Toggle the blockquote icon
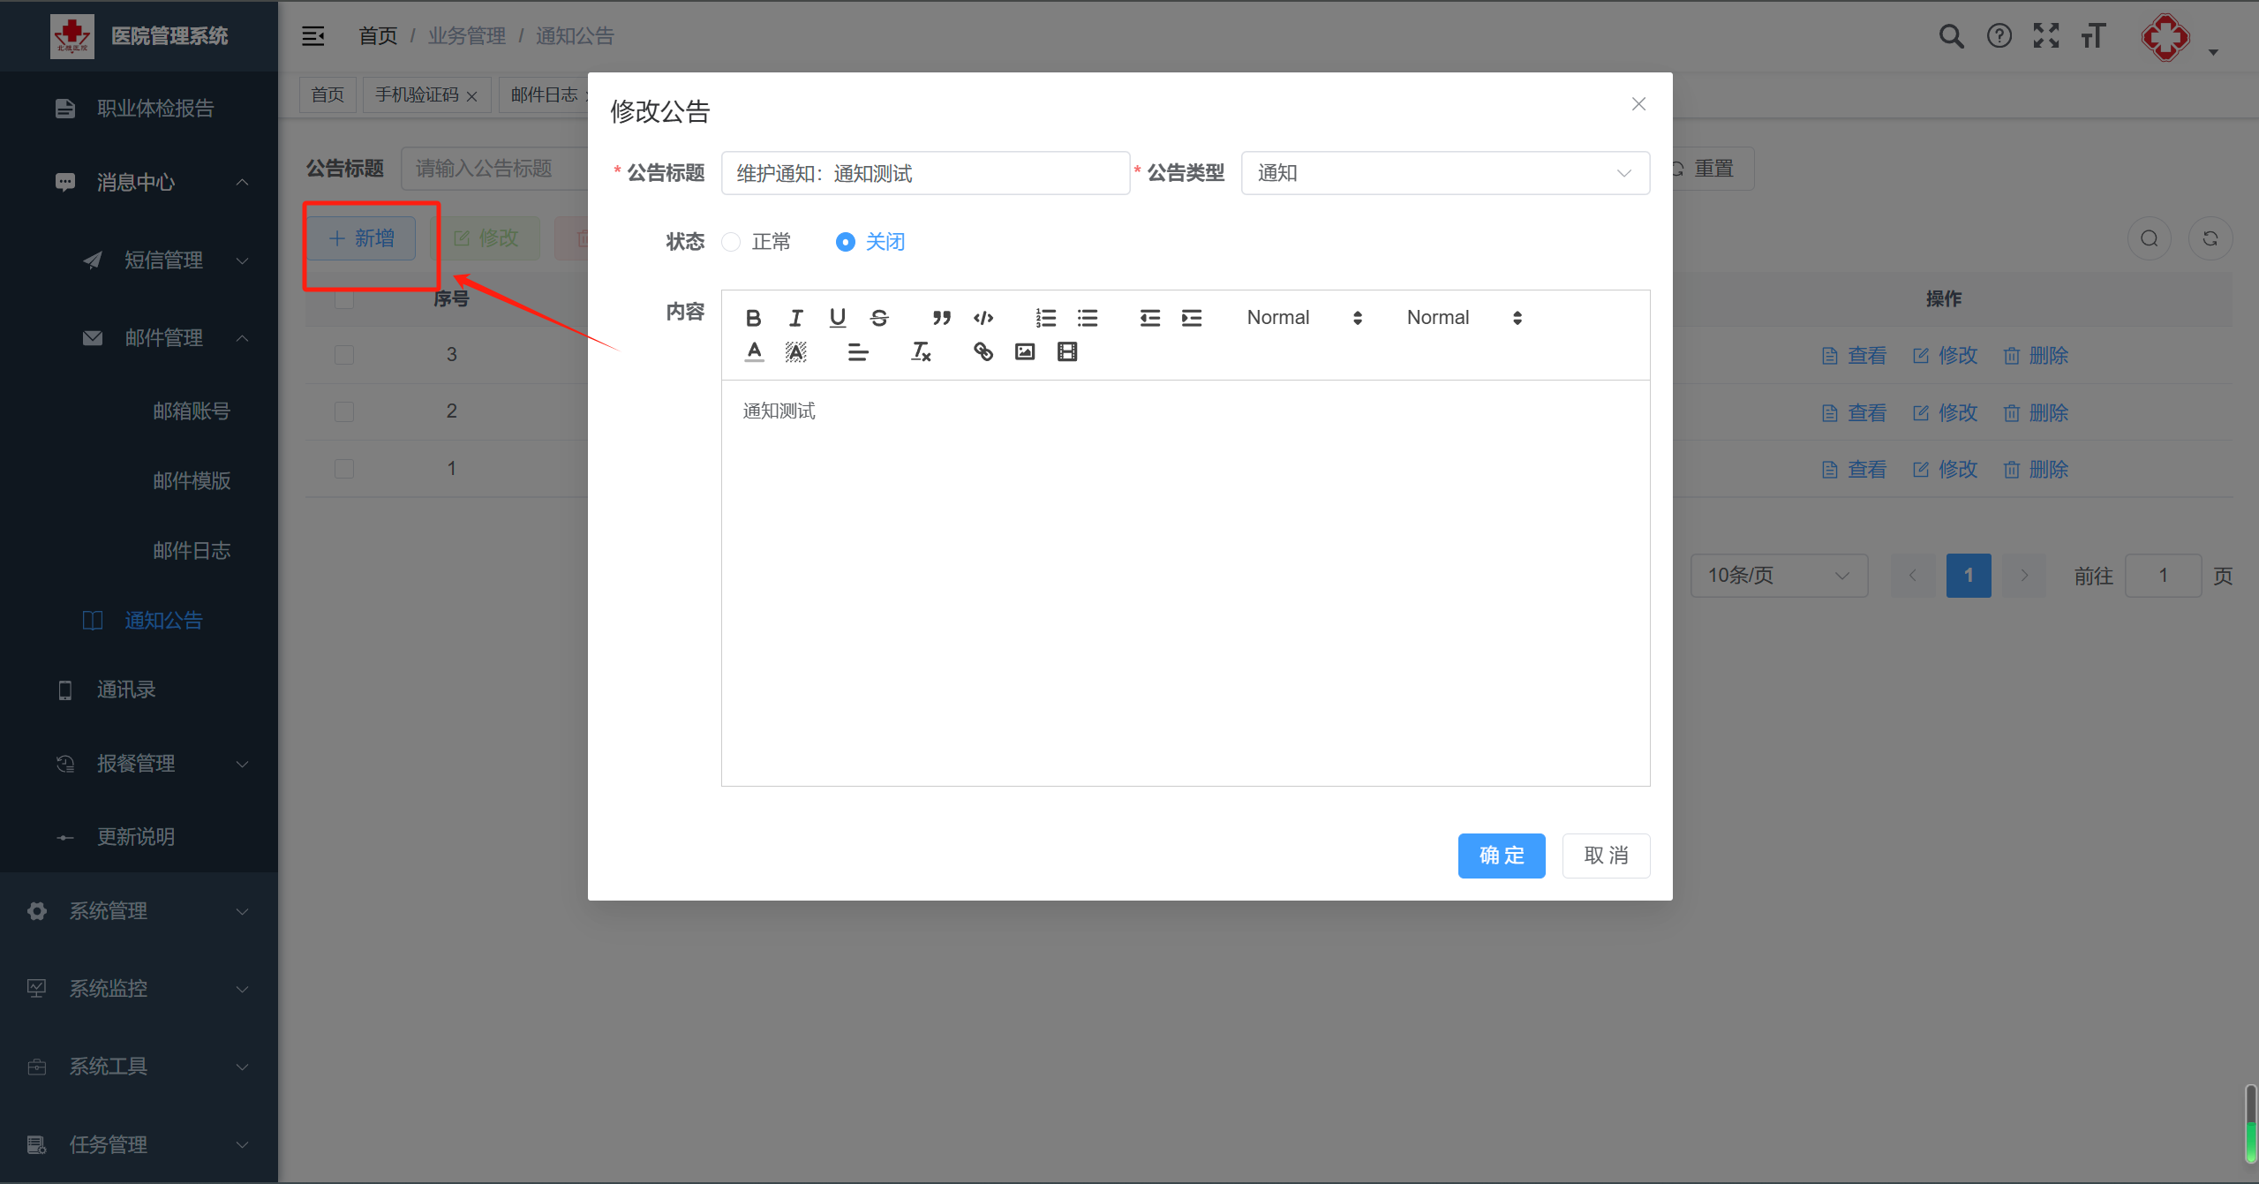The height and width of the screenshot is (1184, 2259). (941, 318)
